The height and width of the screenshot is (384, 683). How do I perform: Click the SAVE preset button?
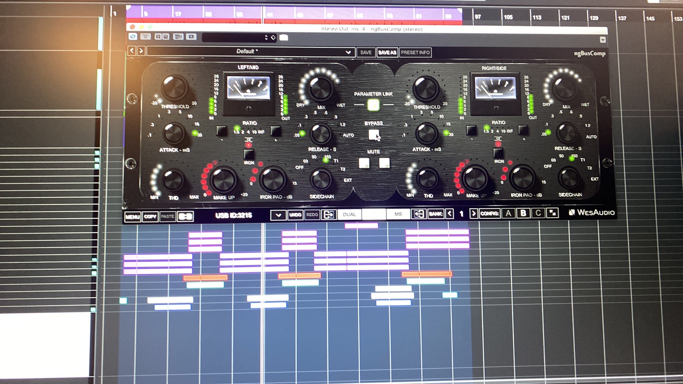366,53
